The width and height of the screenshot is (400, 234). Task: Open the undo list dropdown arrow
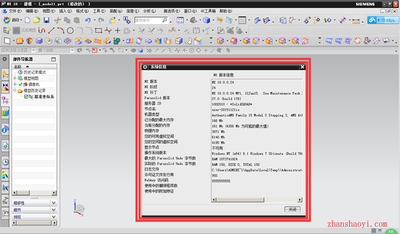click(94, 20)
